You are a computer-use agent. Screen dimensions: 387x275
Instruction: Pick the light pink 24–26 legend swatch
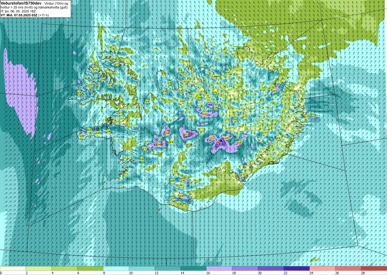coord(323,268)
